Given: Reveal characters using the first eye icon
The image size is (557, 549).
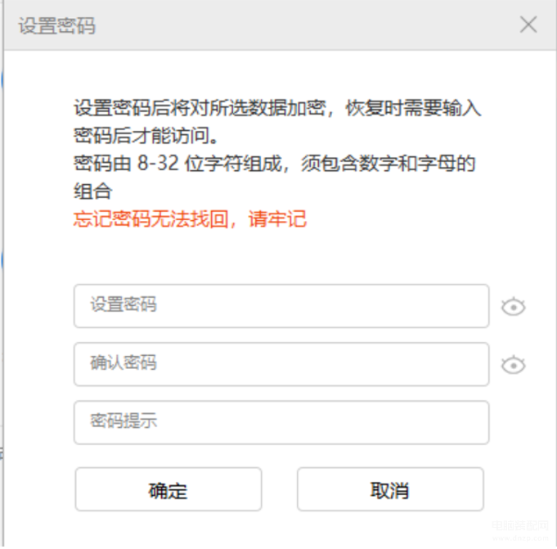Looking at the screenshot, I should 514,307.
